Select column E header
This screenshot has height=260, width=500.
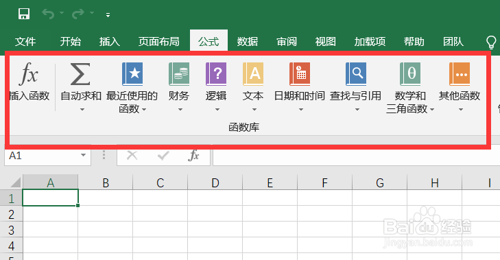270,182
